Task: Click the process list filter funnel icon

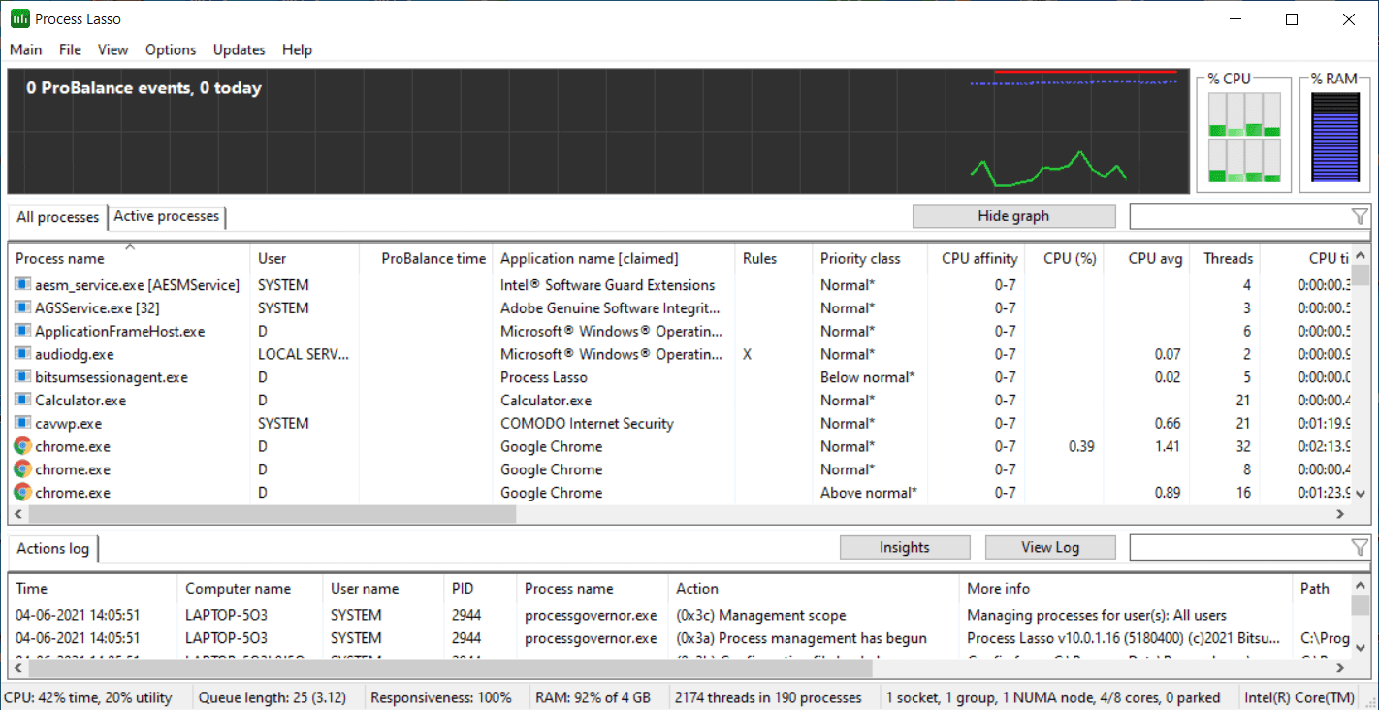Action: pos(1360,216)
